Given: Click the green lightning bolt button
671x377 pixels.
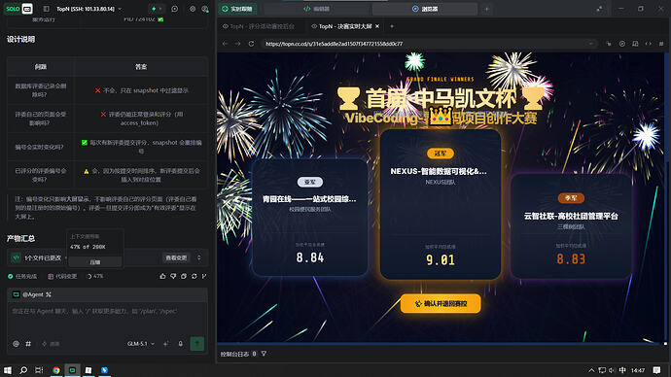Looking at the screenshot, I should tap(154, 9).
